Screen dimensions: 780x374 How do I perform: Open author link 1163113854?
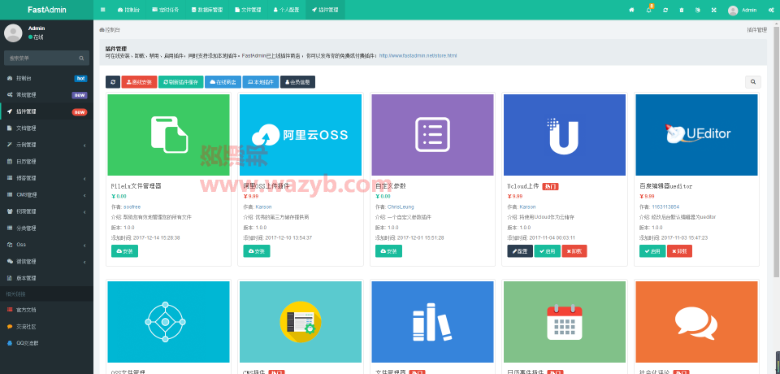tap(665, 207)
